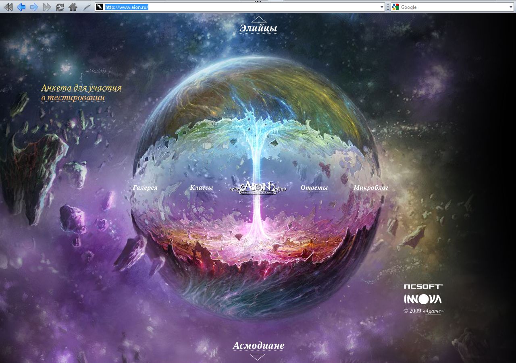This screenshot has width=516, height=363.
Task: Click the central AION logo
Action: point(258,187)
